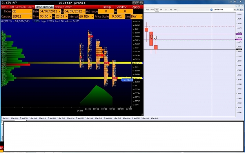Screen dimensions: 245x153
Task: Click the M button in cluster profile title bar
Action: click(138, 3)
